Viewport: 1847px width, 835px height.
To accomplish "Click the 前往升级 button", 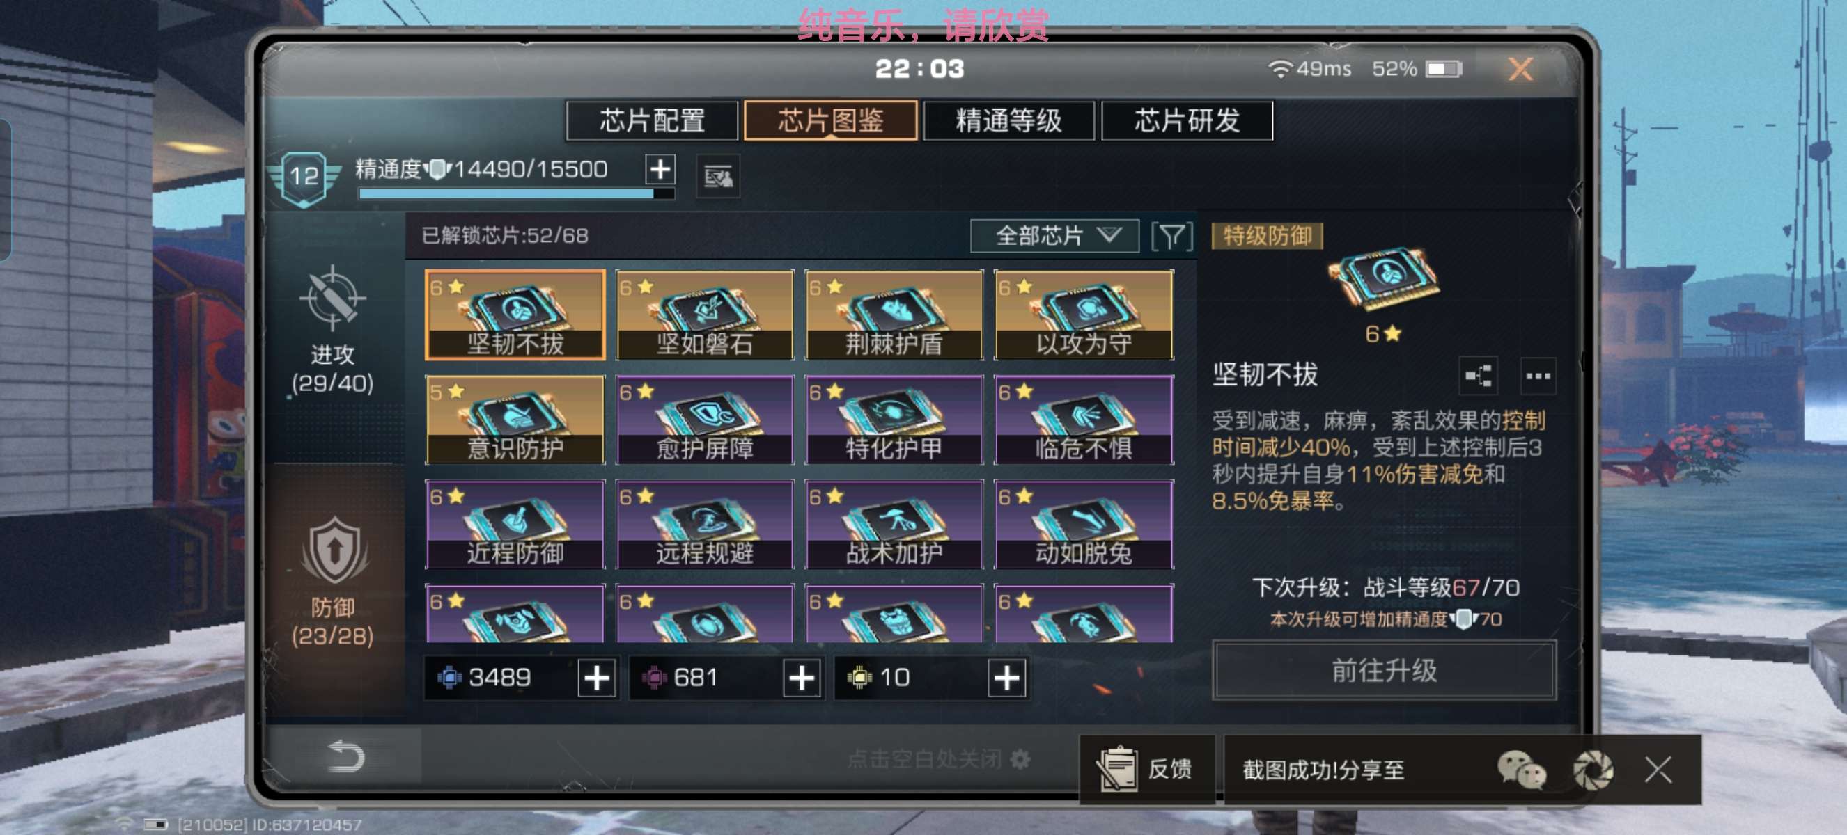I will (x=1384, y=670).
